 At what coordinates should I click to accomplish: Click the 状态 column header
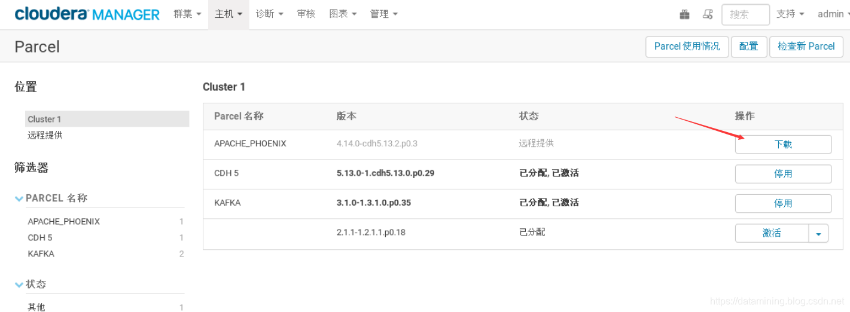(x=529, y=116)
